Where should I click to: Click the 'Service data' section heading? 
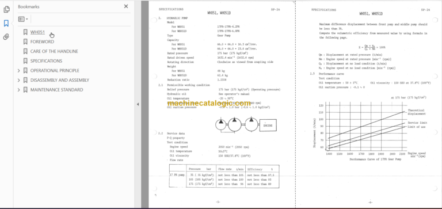[176, 134]
